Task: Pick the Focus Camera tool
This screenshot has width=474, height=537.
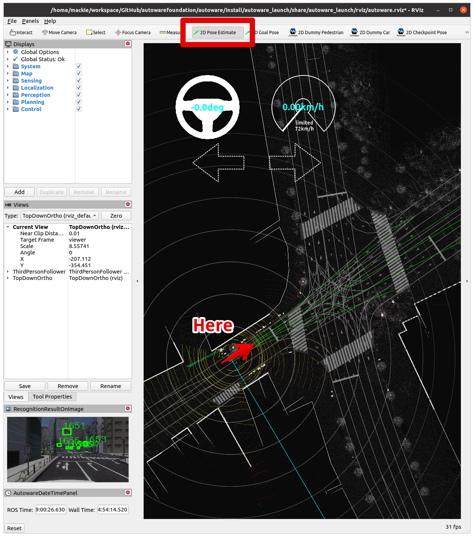Action: (x=133, y=33)
